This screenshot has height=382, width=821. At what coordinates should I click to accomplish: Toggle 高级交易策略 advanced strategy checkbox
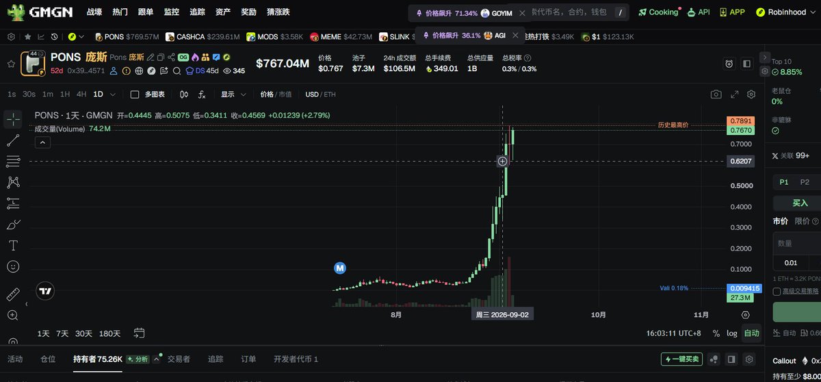(x=777, y=292)
